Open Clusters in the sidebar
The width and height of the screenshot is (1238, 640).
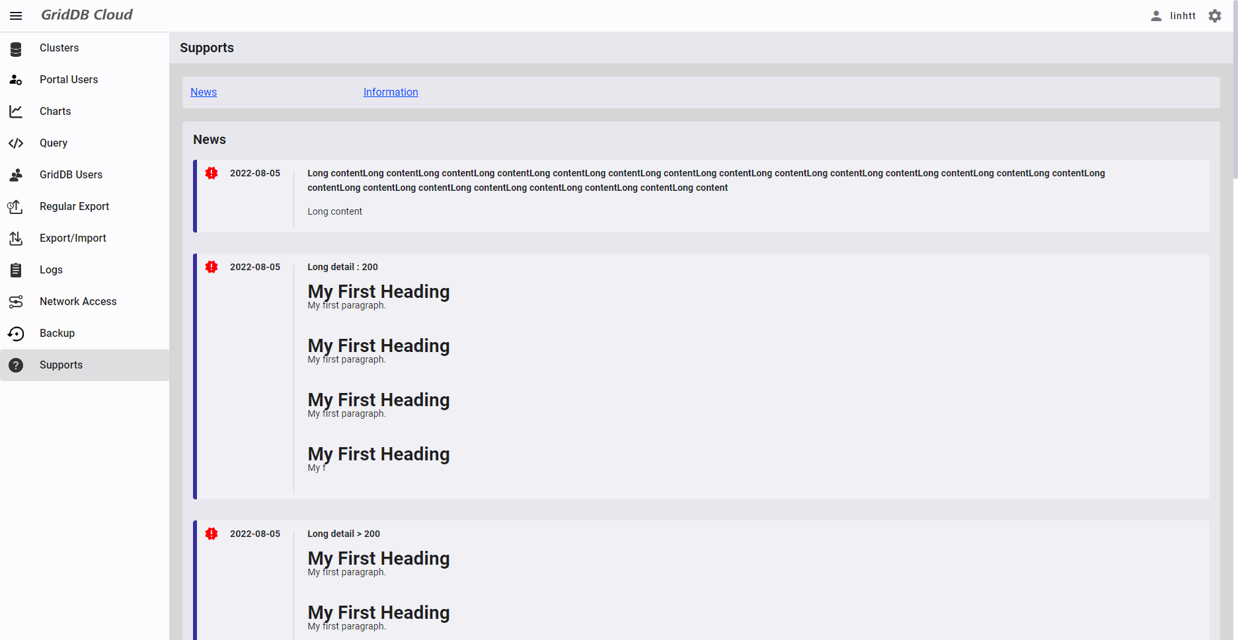(x=85, y=48)
